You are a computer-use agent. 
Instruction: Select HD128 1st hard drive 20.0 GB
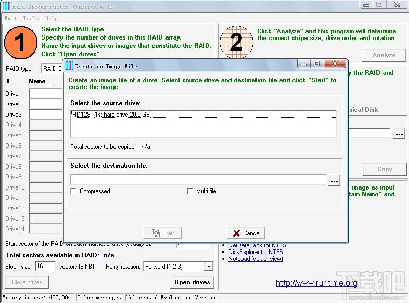pyautogui.click(x=111, y=114)
